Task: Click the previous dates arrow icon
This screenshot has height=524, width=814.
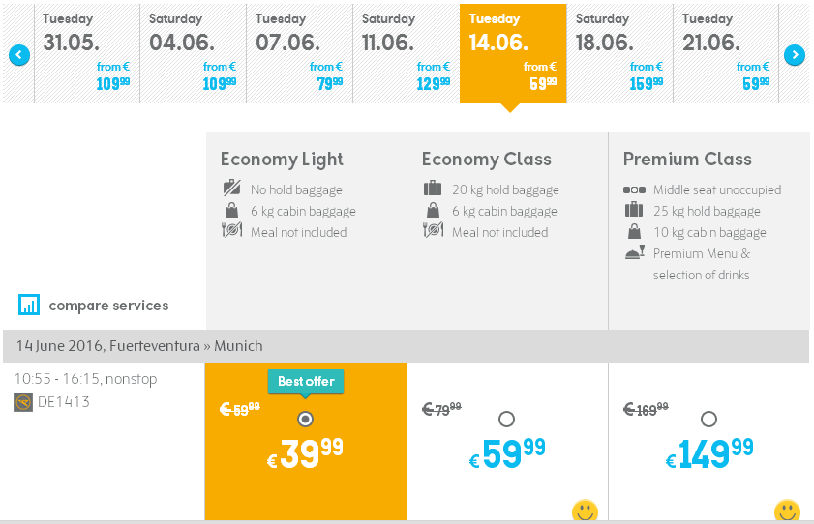Action: click(19, 55)
